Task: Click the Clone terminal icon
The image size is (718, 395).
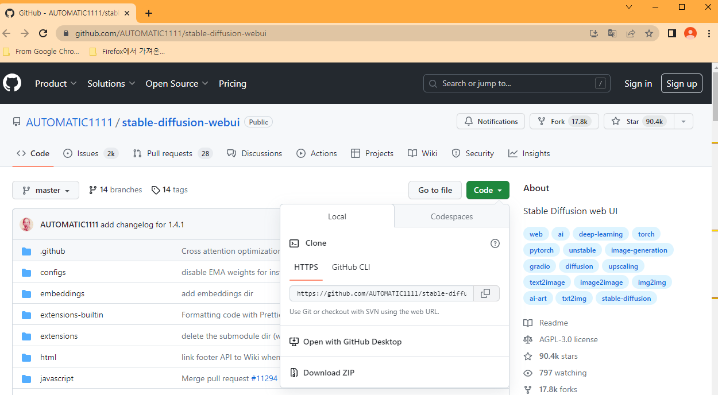Action: tap(294, 243)
